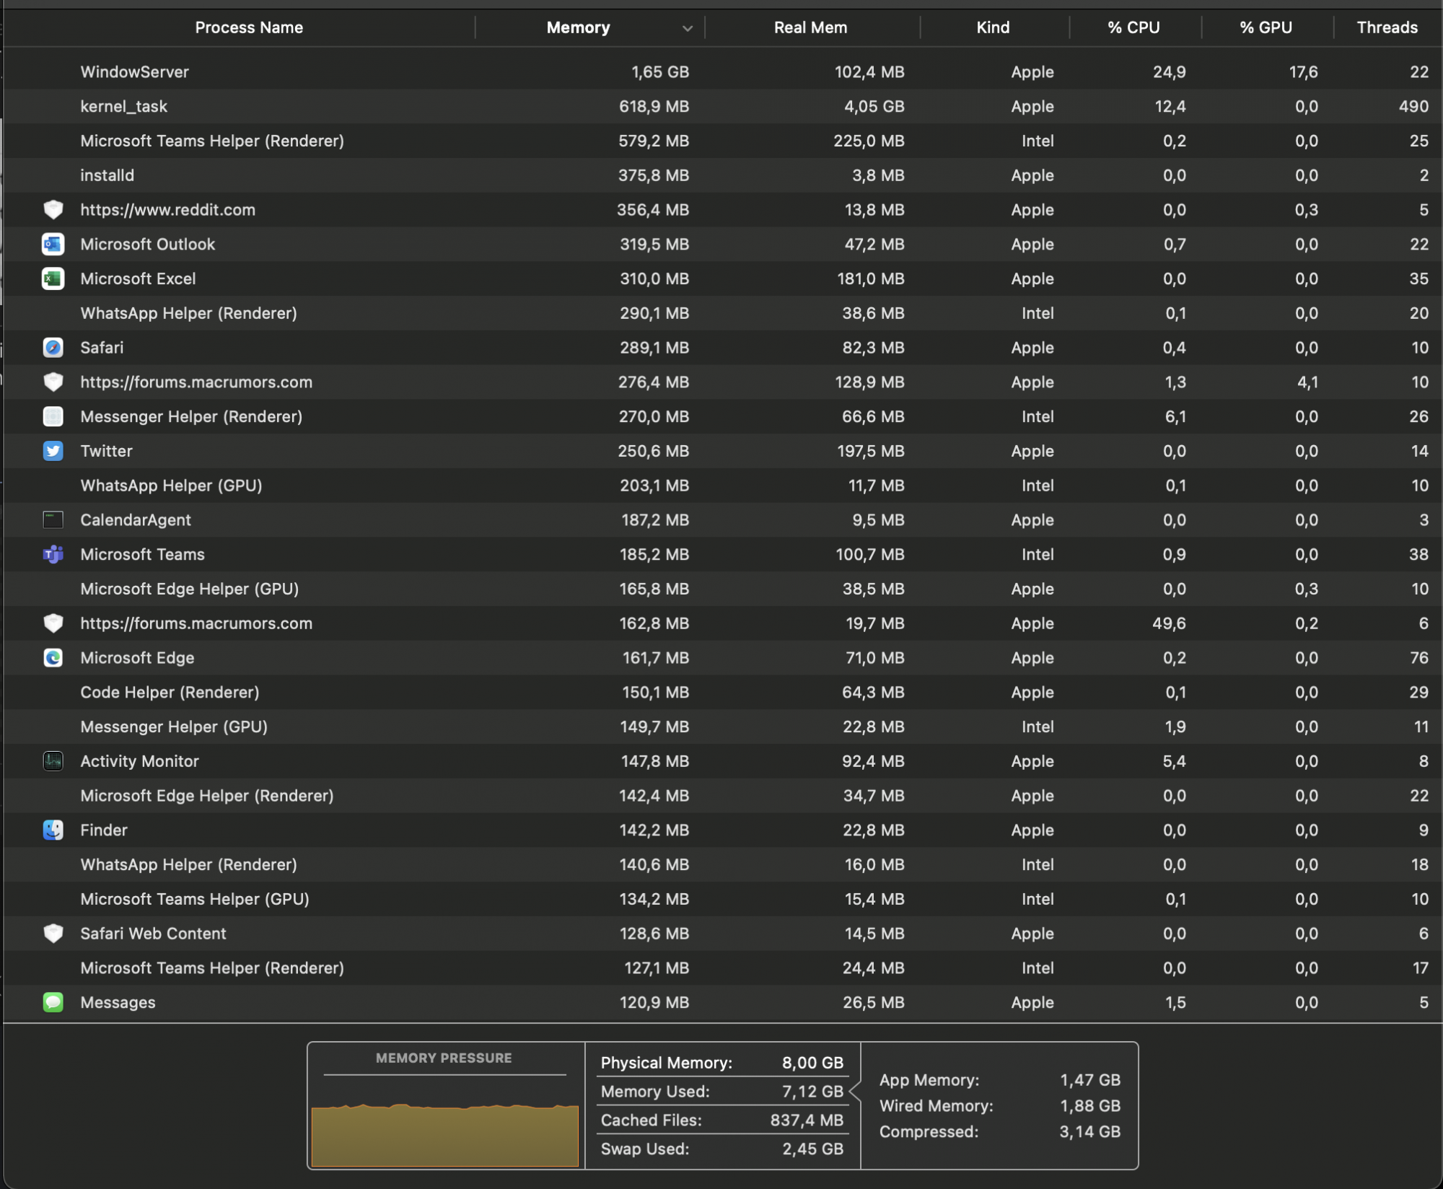The width and height of the screenshot is (1443, 1189).
Task: Select WhatsApp Helper (Renderer) using 290,1 MB
Action: [x=723, y=313]
